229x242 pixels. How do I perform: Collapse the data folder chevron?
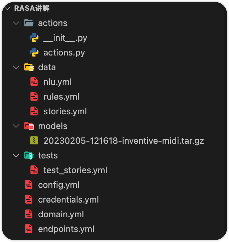16,67
